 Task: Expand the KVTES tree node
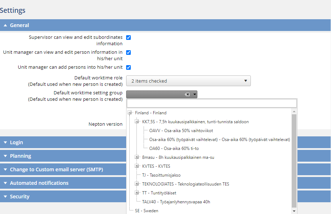(137, 166)
